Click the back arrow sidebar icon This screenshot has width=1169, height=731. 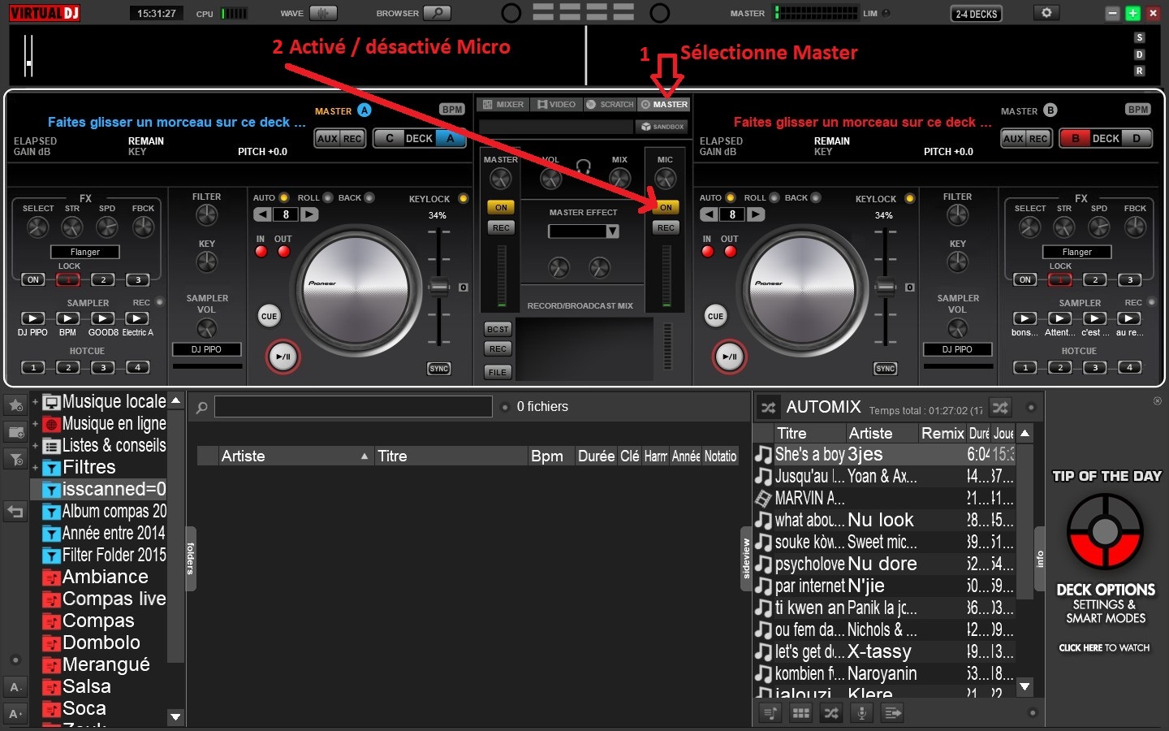tap(15, 512)
